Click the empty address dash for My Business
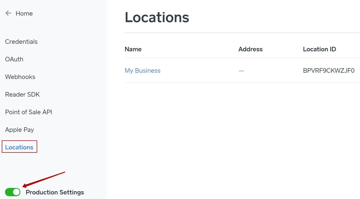The height and width of the screenshot is (199, 360). (x=241, y=71)
